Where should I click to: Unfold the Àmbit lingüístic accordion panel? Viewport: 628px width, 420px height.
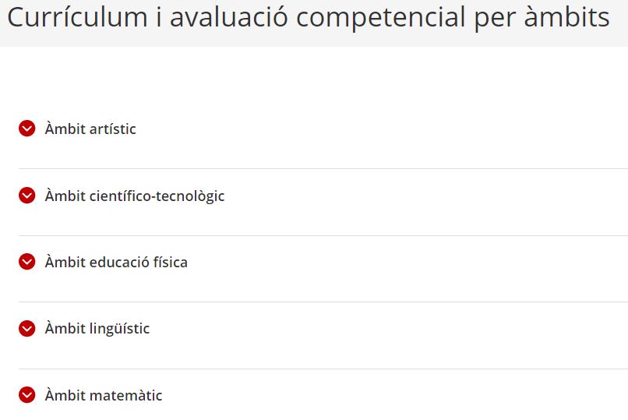click(x=97, y=329)
